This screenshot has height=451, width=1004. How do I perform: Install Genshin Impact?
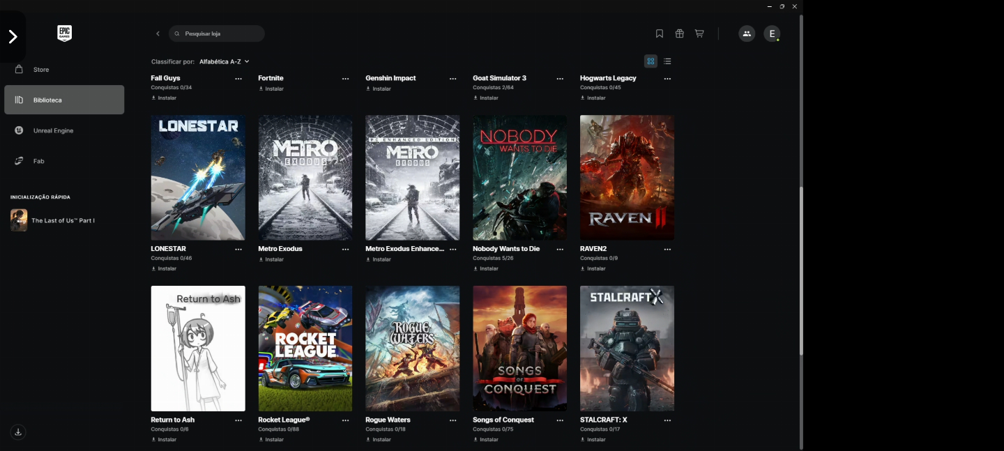379,89
